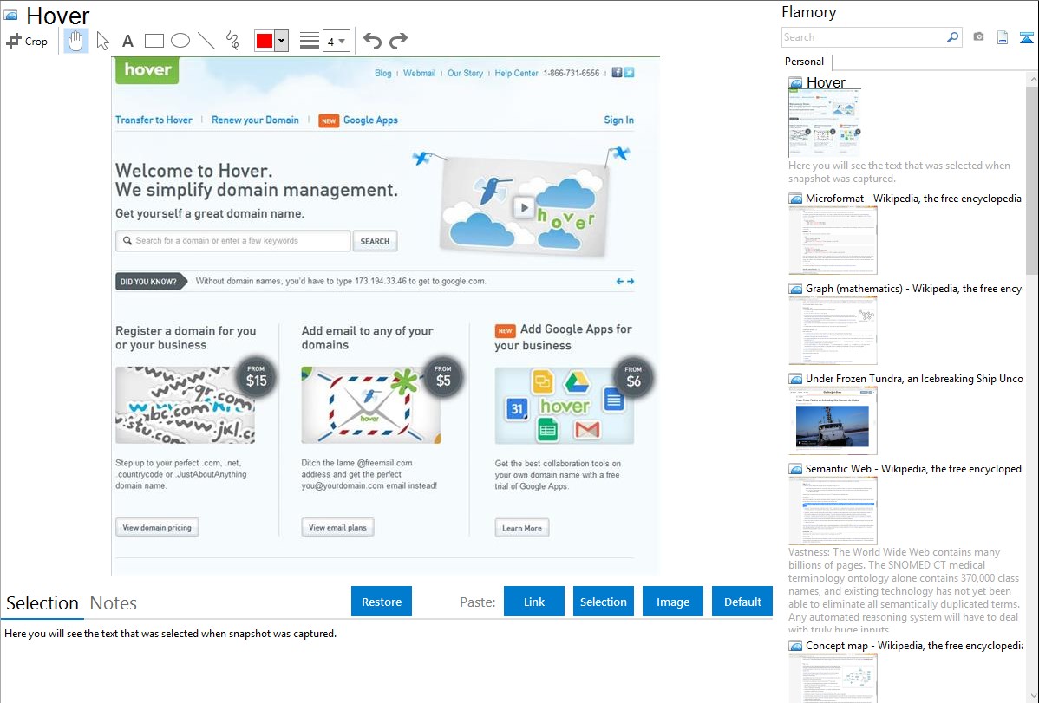Open the Under Frozen Tundra ship thumbnail
This screenshot has width=1039, height=703.
pos(833,420)
